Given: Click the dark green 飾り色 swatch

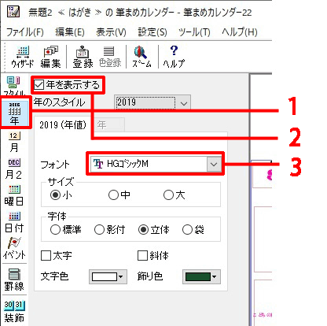Looking at the screenshot, I should pos(198,276).
